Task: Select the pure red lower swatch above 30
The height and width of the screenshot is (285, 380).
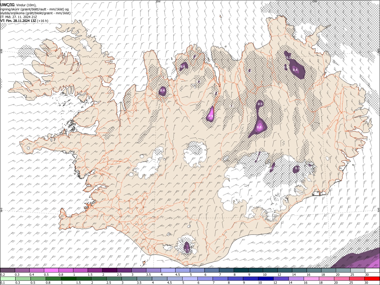Action: pyautogui.click(x=372, y=278)
